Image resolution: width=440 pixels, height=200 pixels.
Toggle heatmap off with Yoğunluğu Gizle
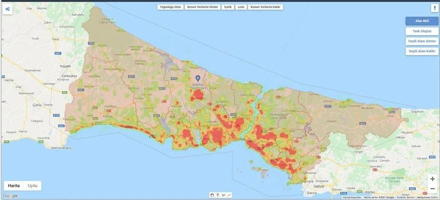(170, 7)
